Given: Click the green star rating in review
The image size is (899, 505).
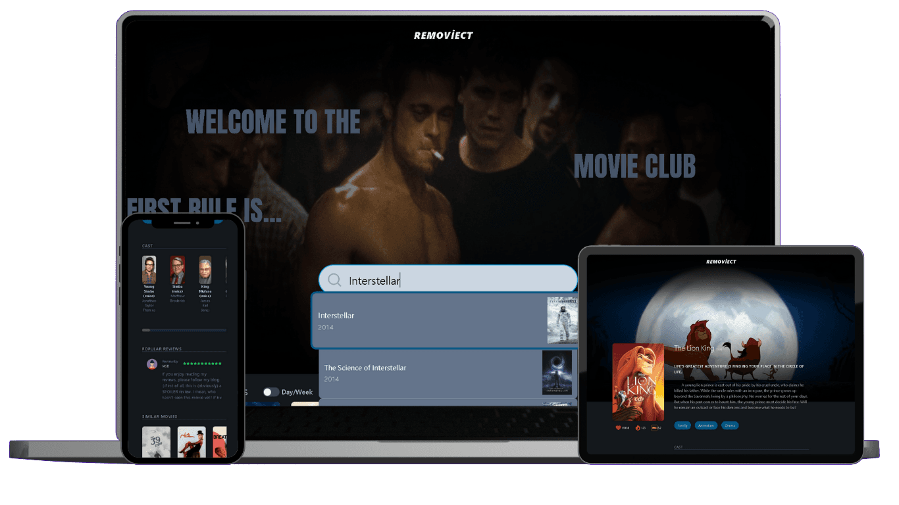Looking at the screenshot, I should click(x=202, y=363).
